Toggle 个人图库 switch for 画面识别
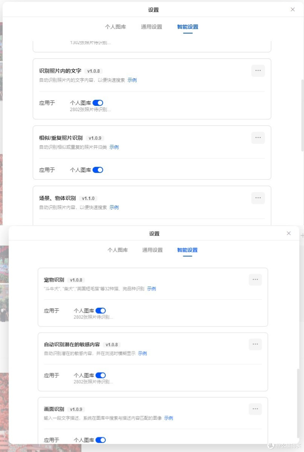 point(101,440)
